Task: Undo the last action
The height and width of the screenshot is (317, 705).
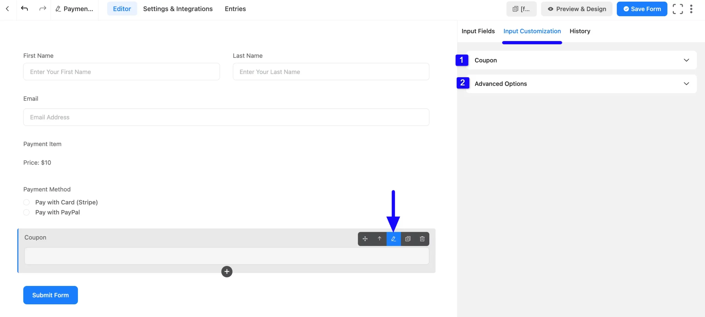Action: tap(25, 9)
